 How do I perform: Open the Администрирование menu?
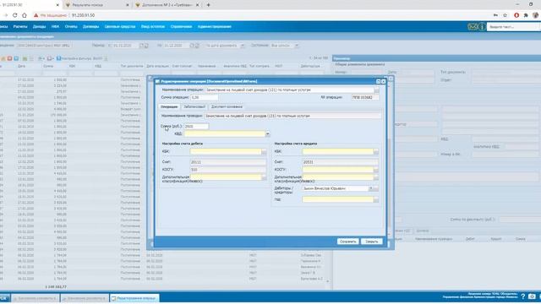pyautogui.click(x=214, y=26)
